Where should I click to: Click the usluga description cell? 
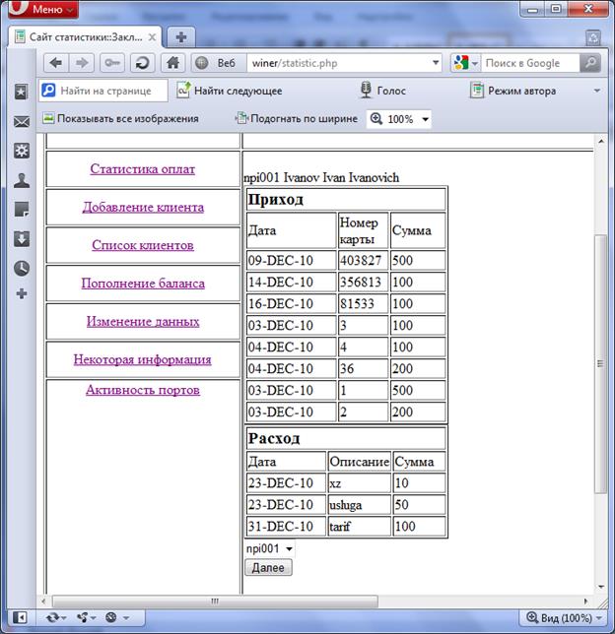click(360, 505)
